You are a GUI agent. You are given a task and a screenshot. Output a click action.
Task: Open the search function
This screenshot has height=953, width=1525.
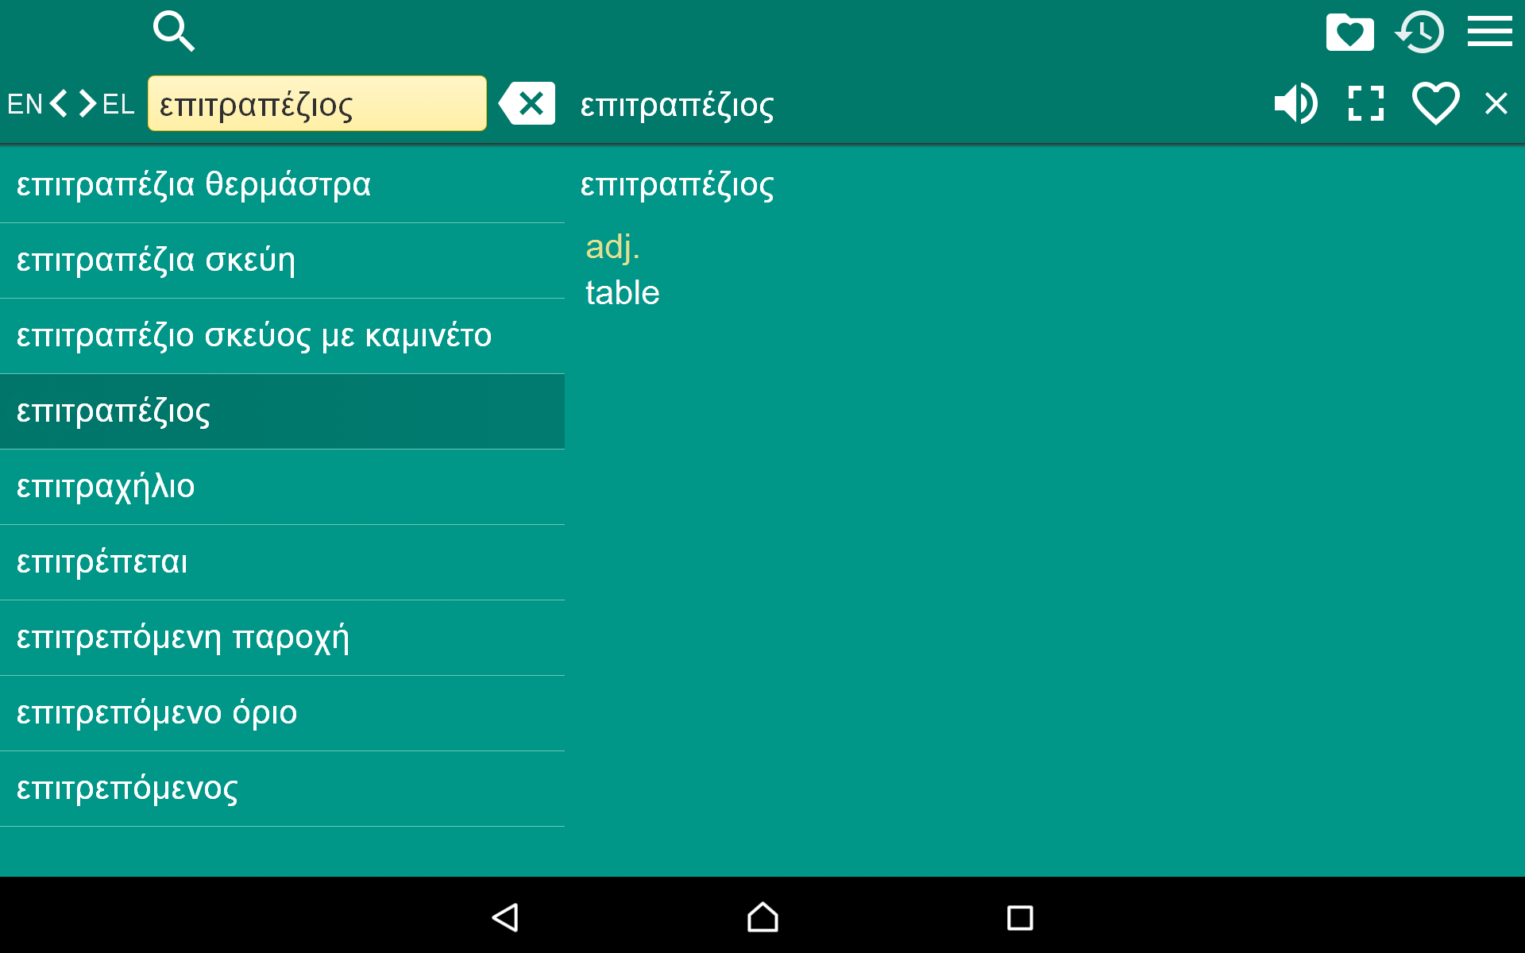tap(173, 32)
